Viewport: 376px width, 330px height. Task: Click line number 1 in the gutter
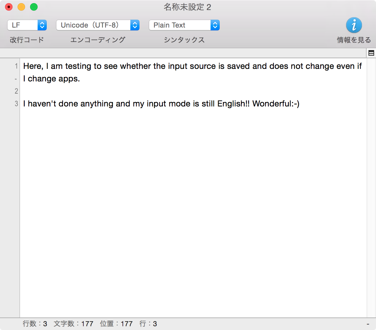click(16, 66)
